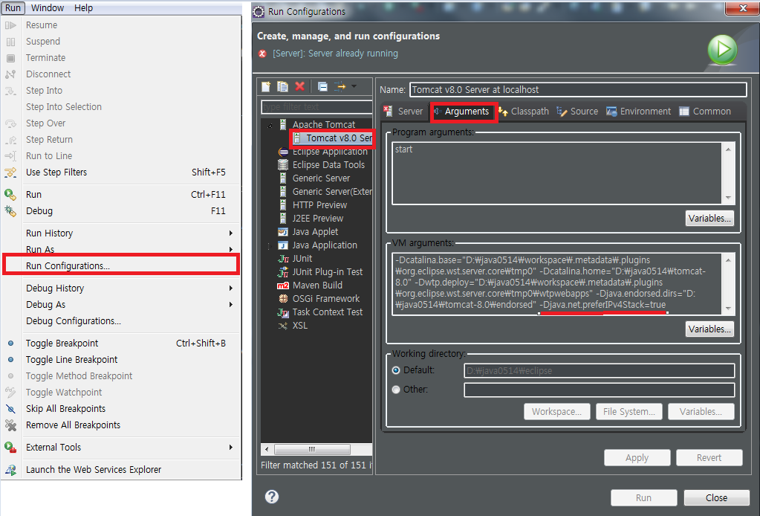Image resolution: width=760 pixels, height=516 pixels.
Task: Switch to the Server tab
Action: pos(403,112)
